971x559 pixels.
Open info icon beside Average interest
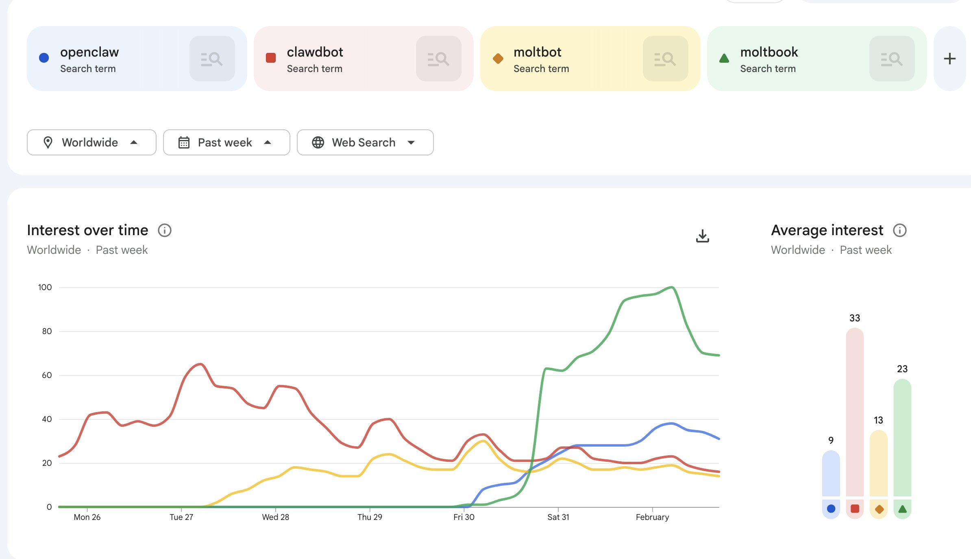click(x=899, y=230)
